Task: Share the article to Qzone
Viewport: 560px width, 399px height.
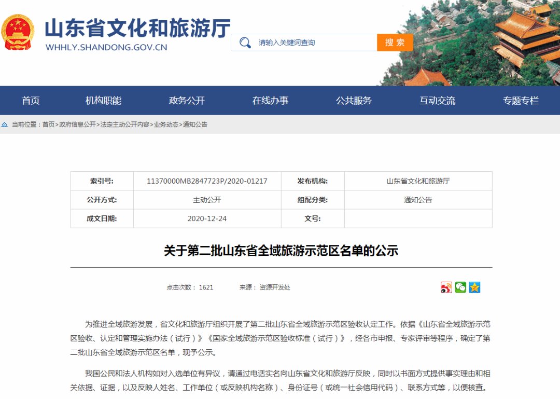Action: 475,287
